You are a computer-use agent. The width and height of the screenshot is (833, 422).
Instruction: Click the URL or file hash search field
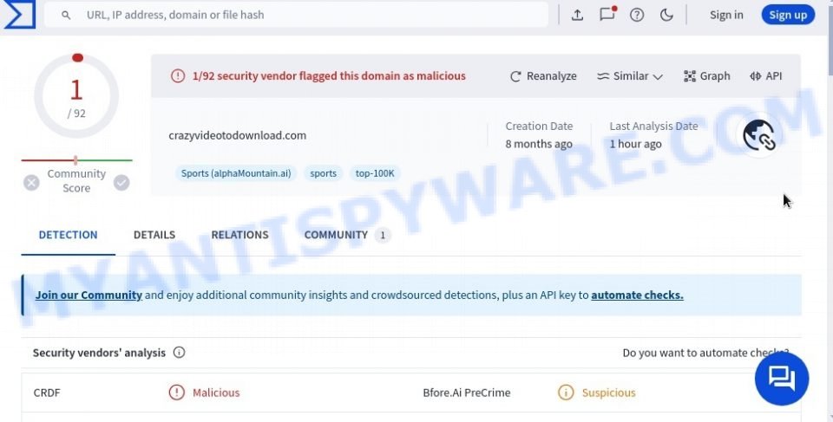point(296,15)
